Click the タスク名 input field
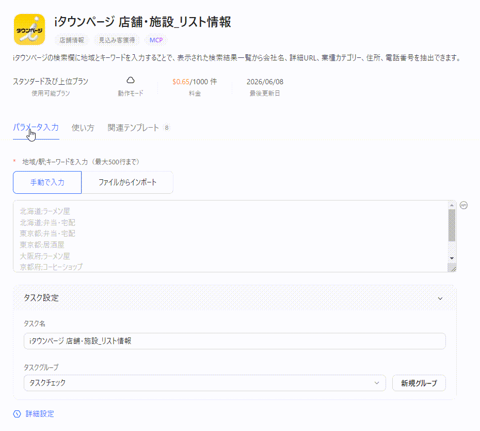This screenshot has width=480, height=431. 234,341
